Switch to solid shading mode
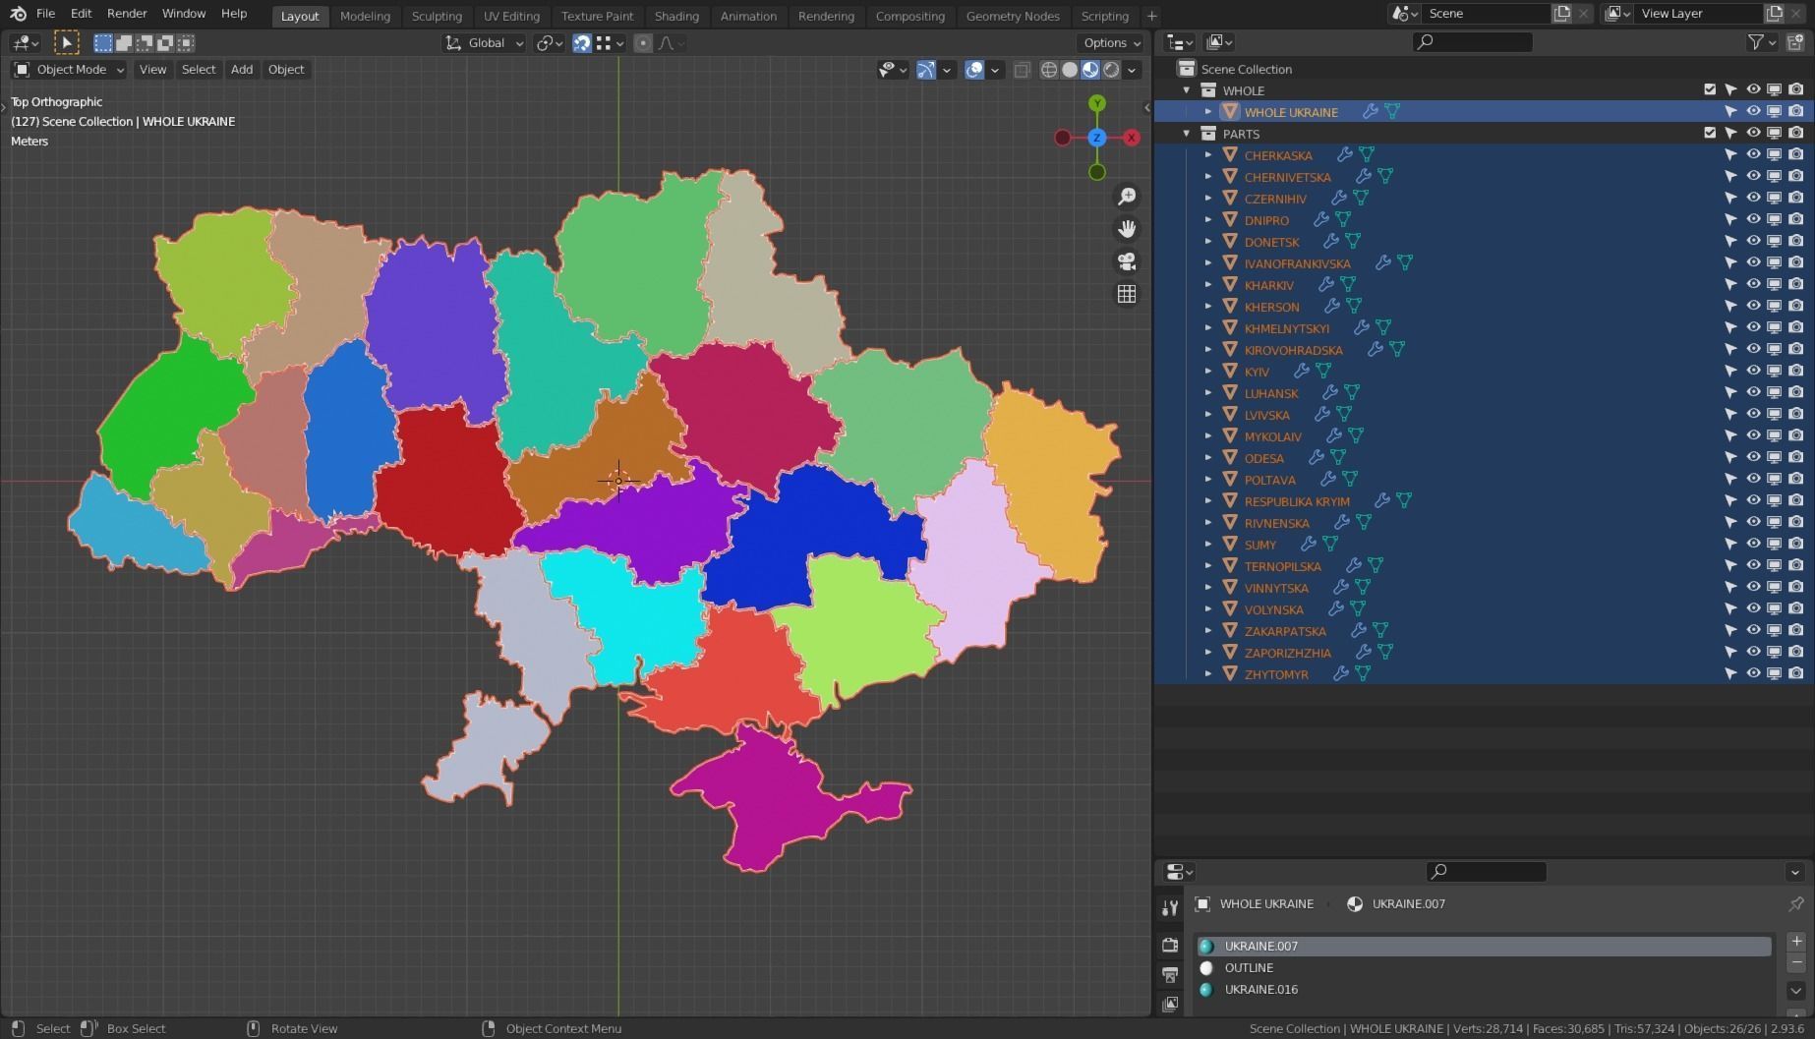The width and height of the screenshot is (1815, 1039). point(1070,70)
